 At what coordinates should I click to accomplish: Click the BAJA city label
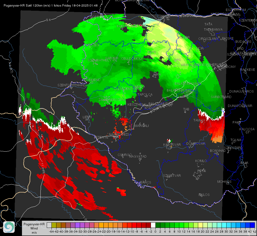point(244,163)
